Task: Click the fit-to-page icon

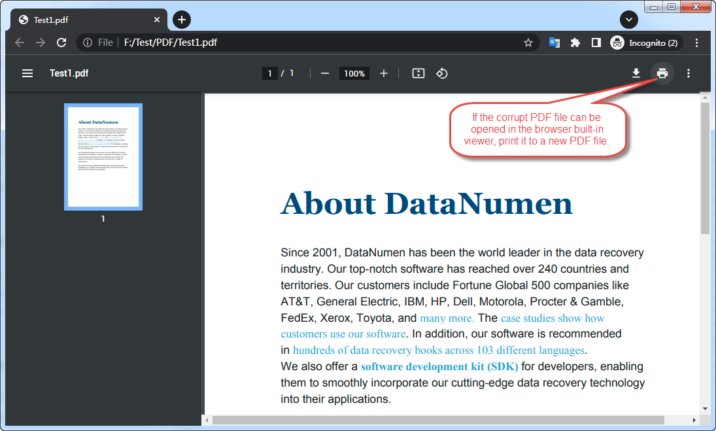Action: click(418, 73)
